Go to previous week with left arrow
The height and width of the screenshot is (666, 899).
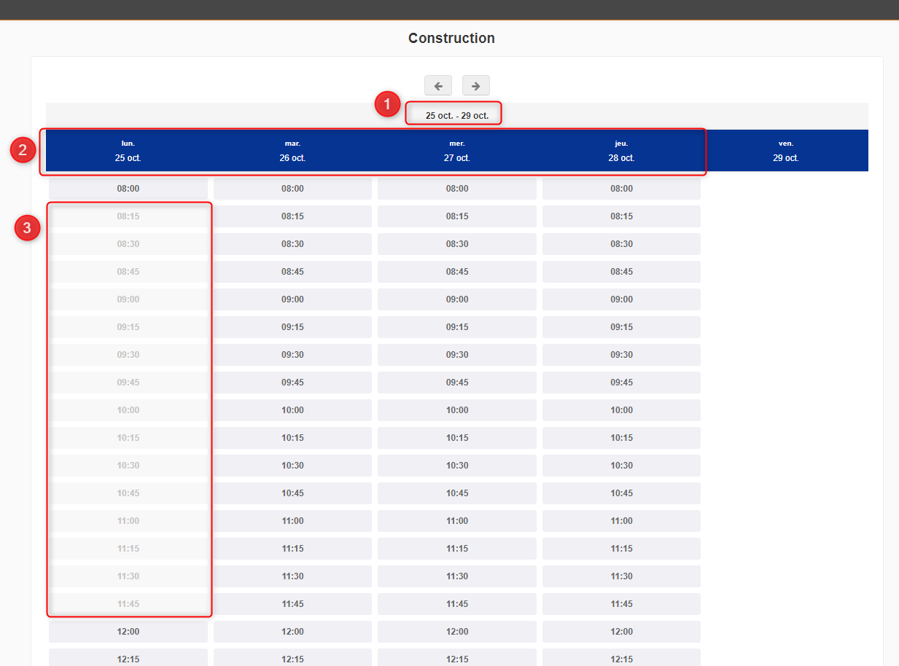point(438,85)
